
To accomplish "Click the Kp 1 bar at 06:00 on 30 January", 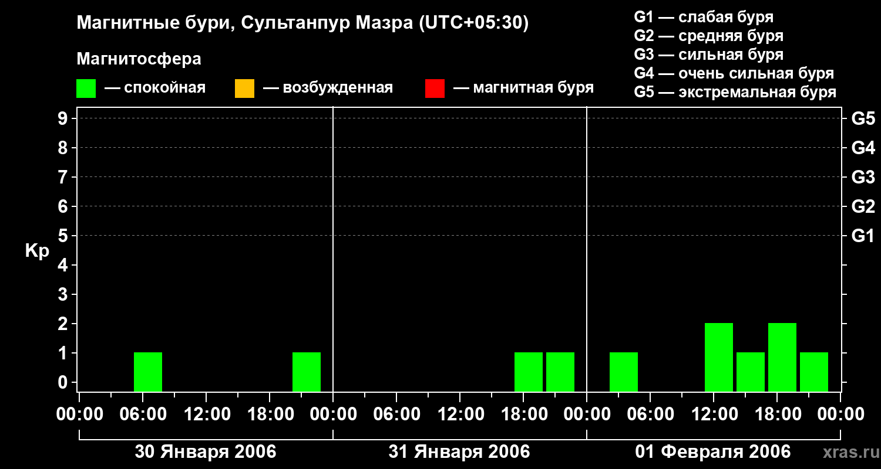I will pos(148,372).
